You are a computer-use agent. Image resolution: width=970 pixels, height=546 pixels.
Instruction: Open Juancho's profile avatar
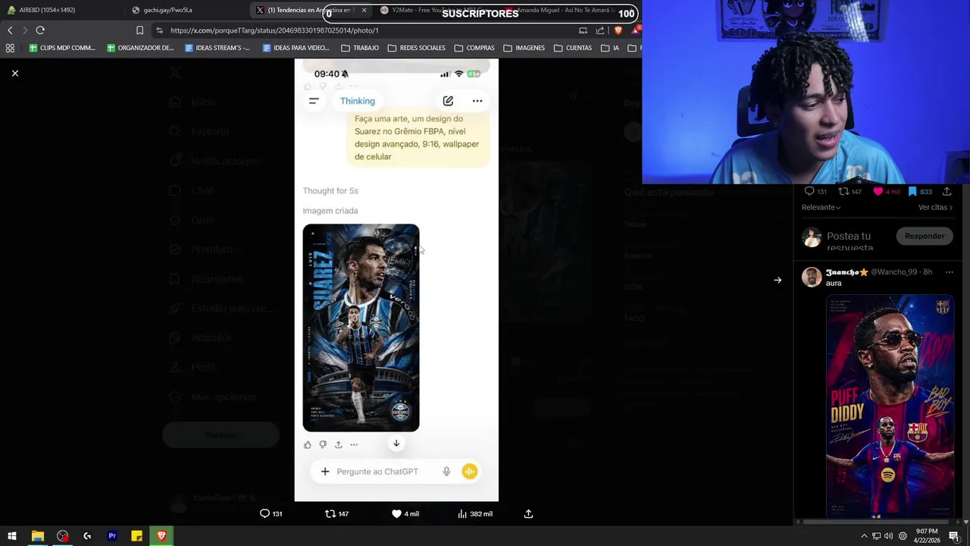pos(812,276)
